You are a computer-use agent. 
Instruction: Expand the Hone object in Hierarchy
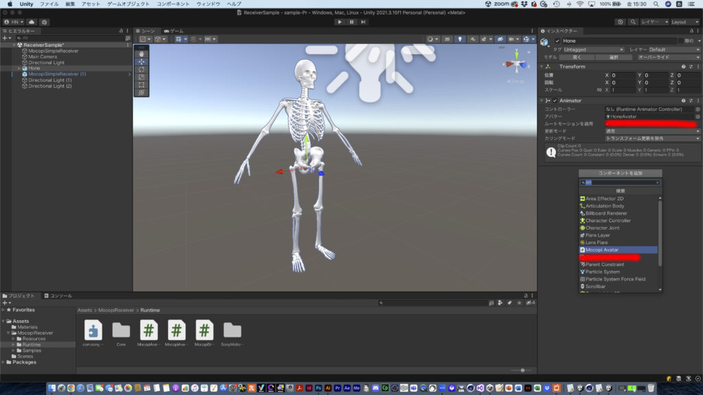[x=19, y=69]
